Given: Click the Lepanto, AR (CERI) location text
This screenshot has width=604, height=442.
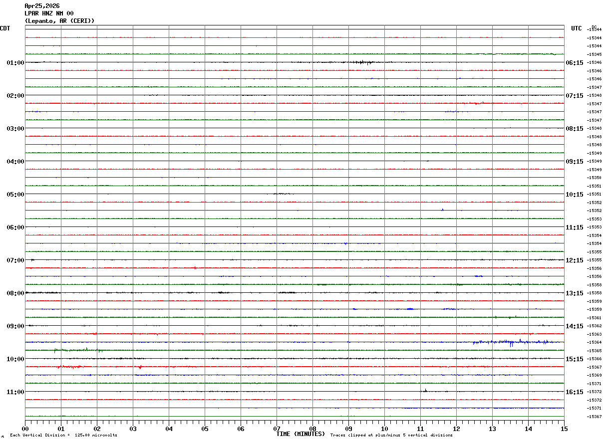Looking at the screenshot, I should click(x=59, y=21).
